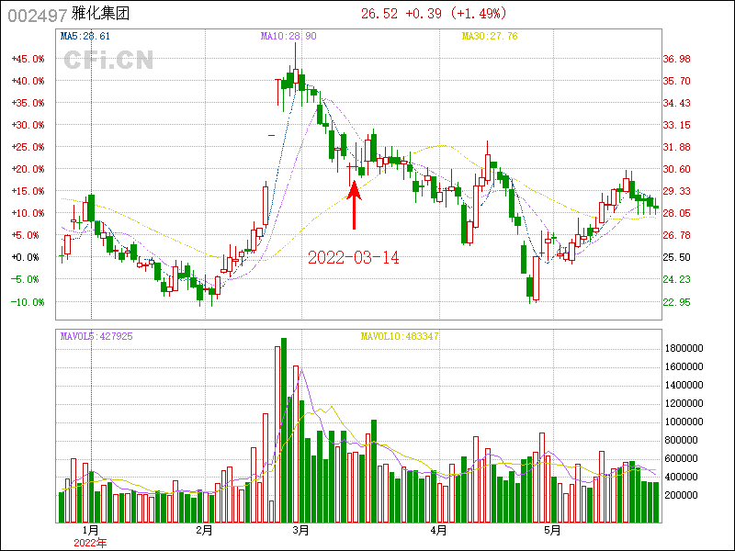Click the MA5:28.61 indicator label
Image resolution: width=735 pixels, height=551 pixels.
[85, 36]
